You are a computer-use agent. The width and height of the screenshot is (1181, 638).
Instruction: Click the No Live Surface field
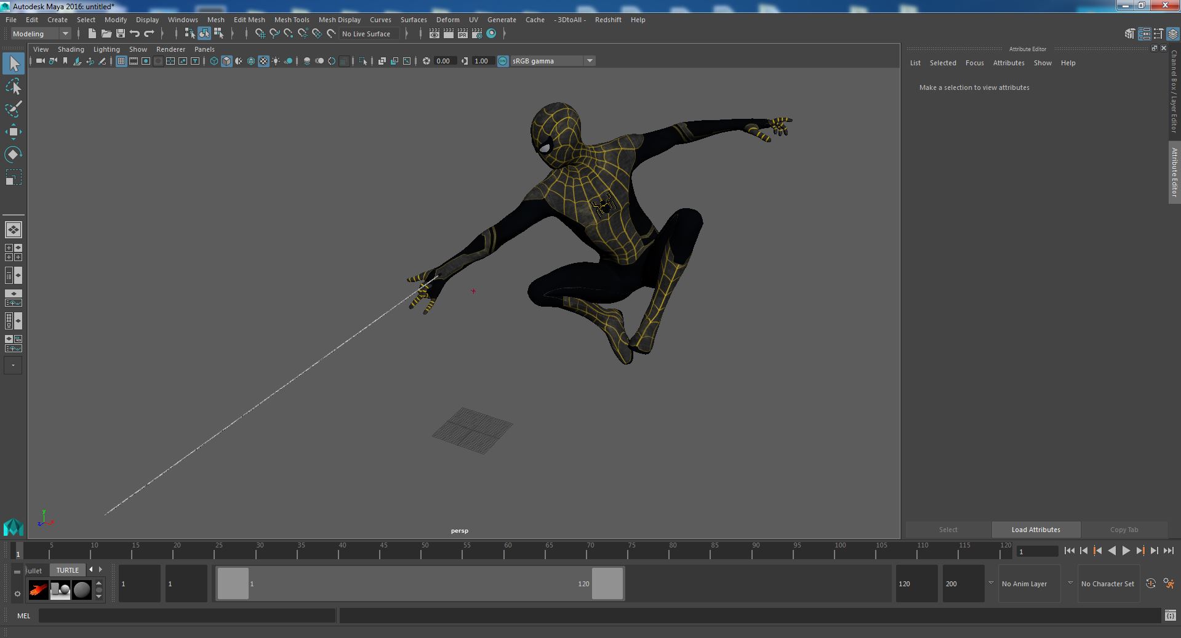tap(369, 34)
